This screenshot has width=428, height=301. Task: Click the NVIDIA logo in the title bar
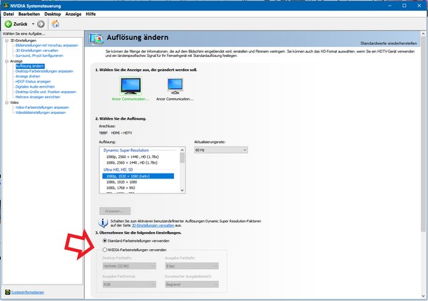click(x=5, y=4)
